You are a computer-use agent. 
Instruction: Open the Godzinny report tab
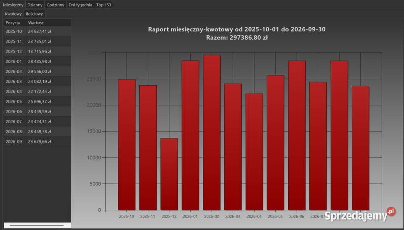(56, 5)
